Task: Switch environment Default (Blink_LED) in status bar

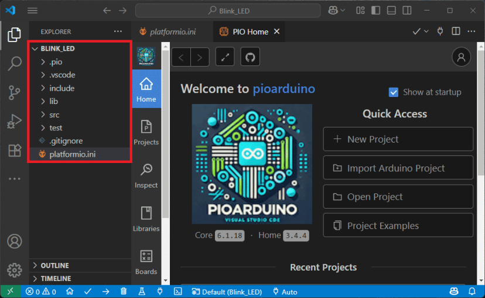Action: coord(227,292)
